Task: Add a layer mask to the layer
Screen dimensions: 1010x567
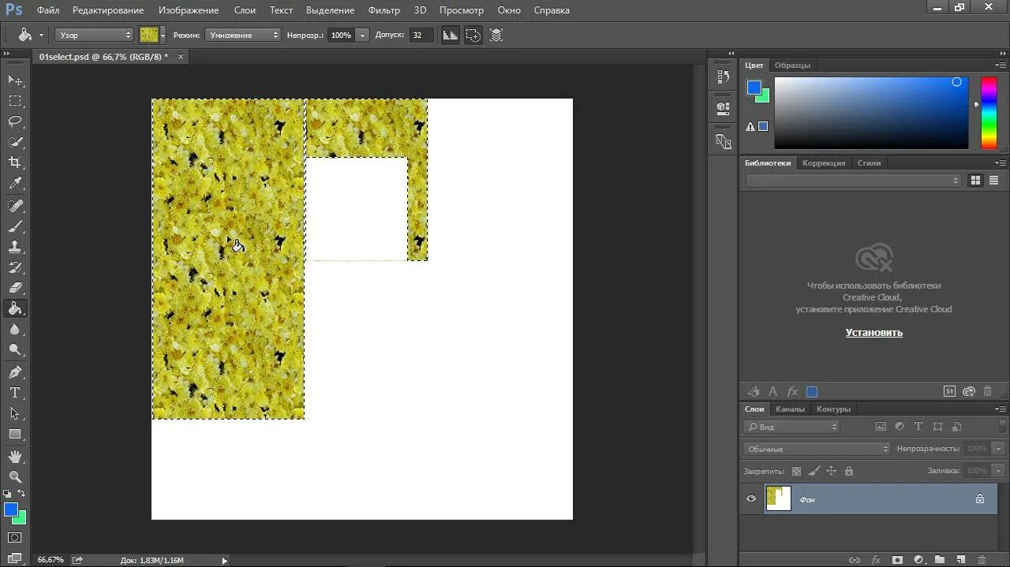Action: [898, 560]
